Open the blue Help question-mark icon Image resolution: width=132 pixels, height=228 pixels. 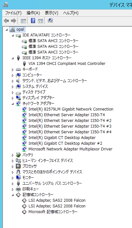[33, 21]
